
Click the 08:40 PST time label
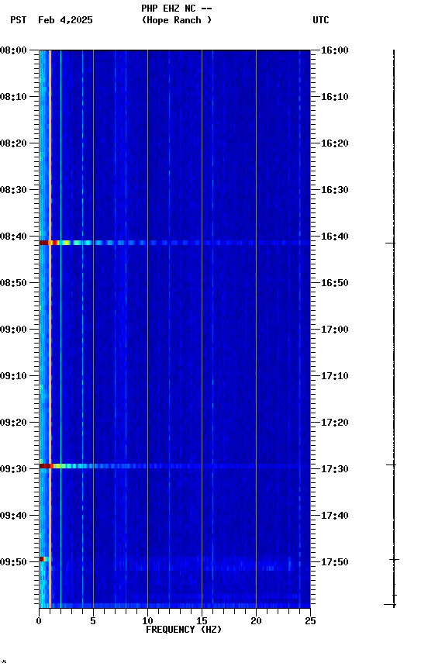tap(13, 237)
